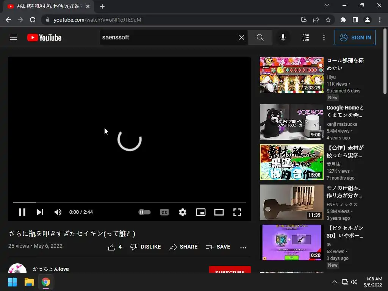The image size is (388, 291).
Task: Start voice search with the microphone
Action: 283,38
